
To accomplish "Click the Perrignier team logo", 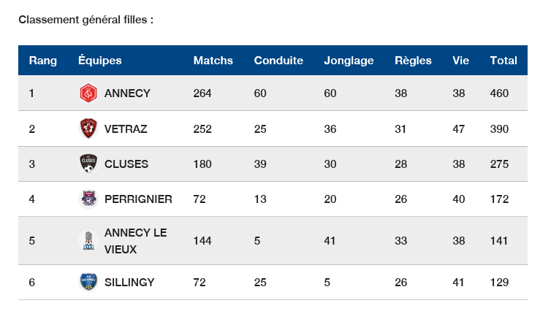I will (88, 199).
